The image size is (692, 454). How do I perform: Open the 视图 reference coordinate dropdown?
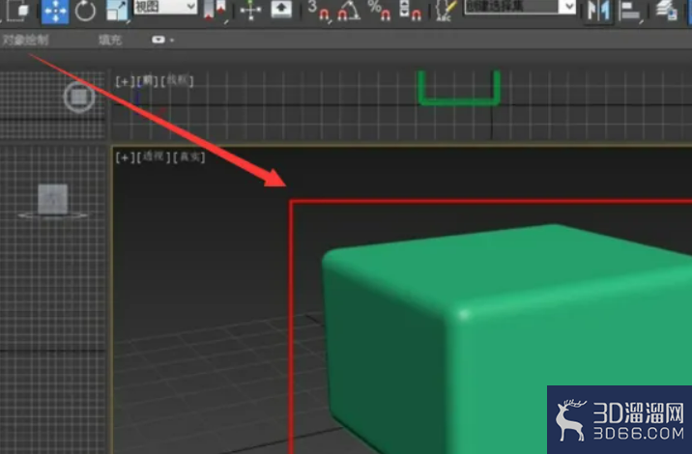click(165, 7)
